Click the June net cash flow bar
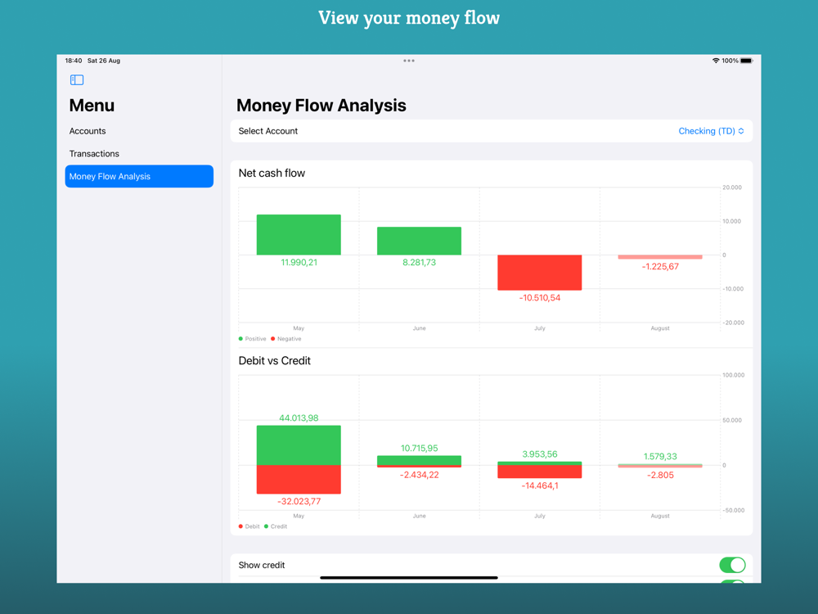Viewport: 818px width, 614px height. click(x=419, y=241)
